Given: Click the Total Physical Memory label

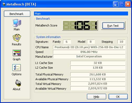Looking at the screenshot, I should [x=49, y=74].
